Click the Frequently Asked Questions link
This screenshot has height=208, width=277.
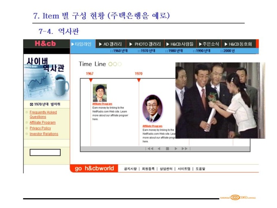pyautogui.click(x=43, y=115)
